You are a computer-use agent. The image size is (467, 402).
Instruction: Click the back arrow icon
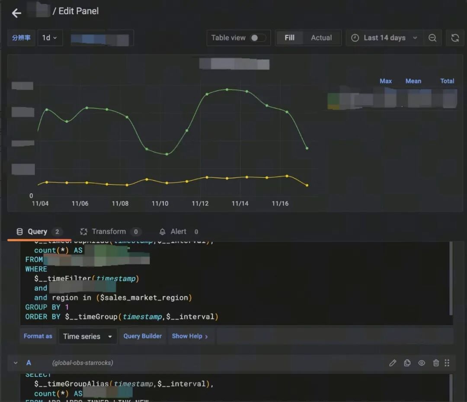pos(17,13)
